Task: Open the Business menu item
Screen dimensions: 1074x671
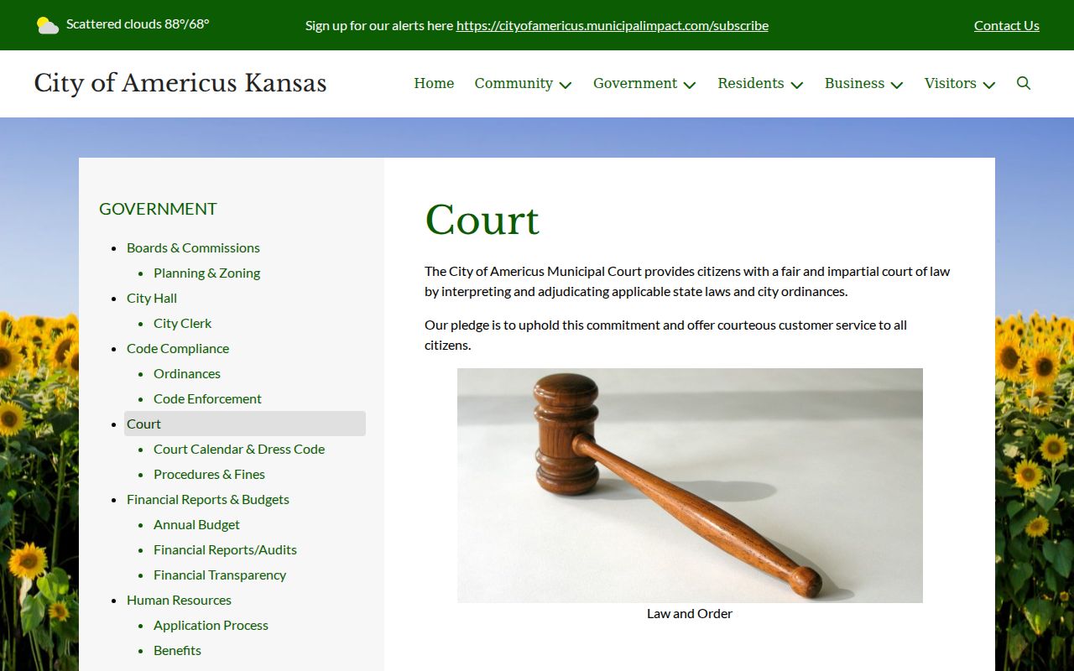Action: click(x=854, y=83)
